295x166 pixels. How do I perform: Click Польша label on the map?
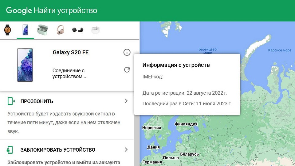point(171,158)
